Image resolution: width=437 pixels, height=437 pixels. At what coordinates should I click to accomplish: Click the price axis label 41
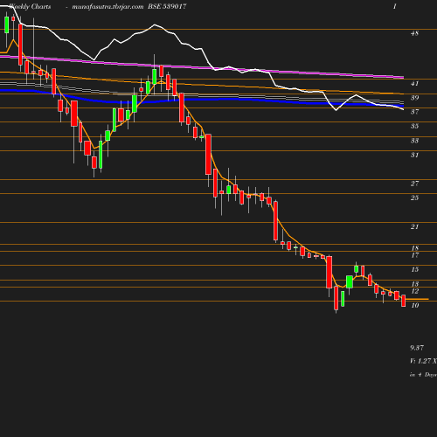414,84
